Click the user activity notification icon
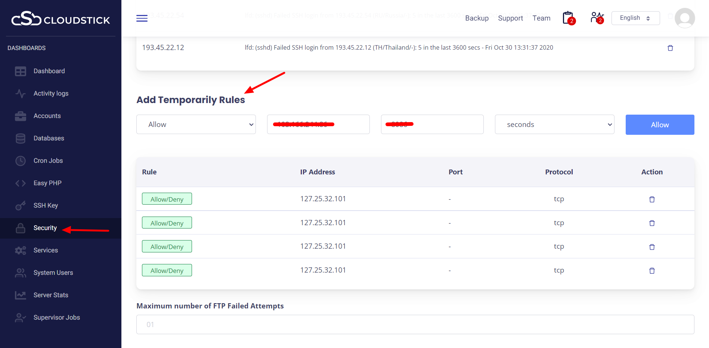 597,18
